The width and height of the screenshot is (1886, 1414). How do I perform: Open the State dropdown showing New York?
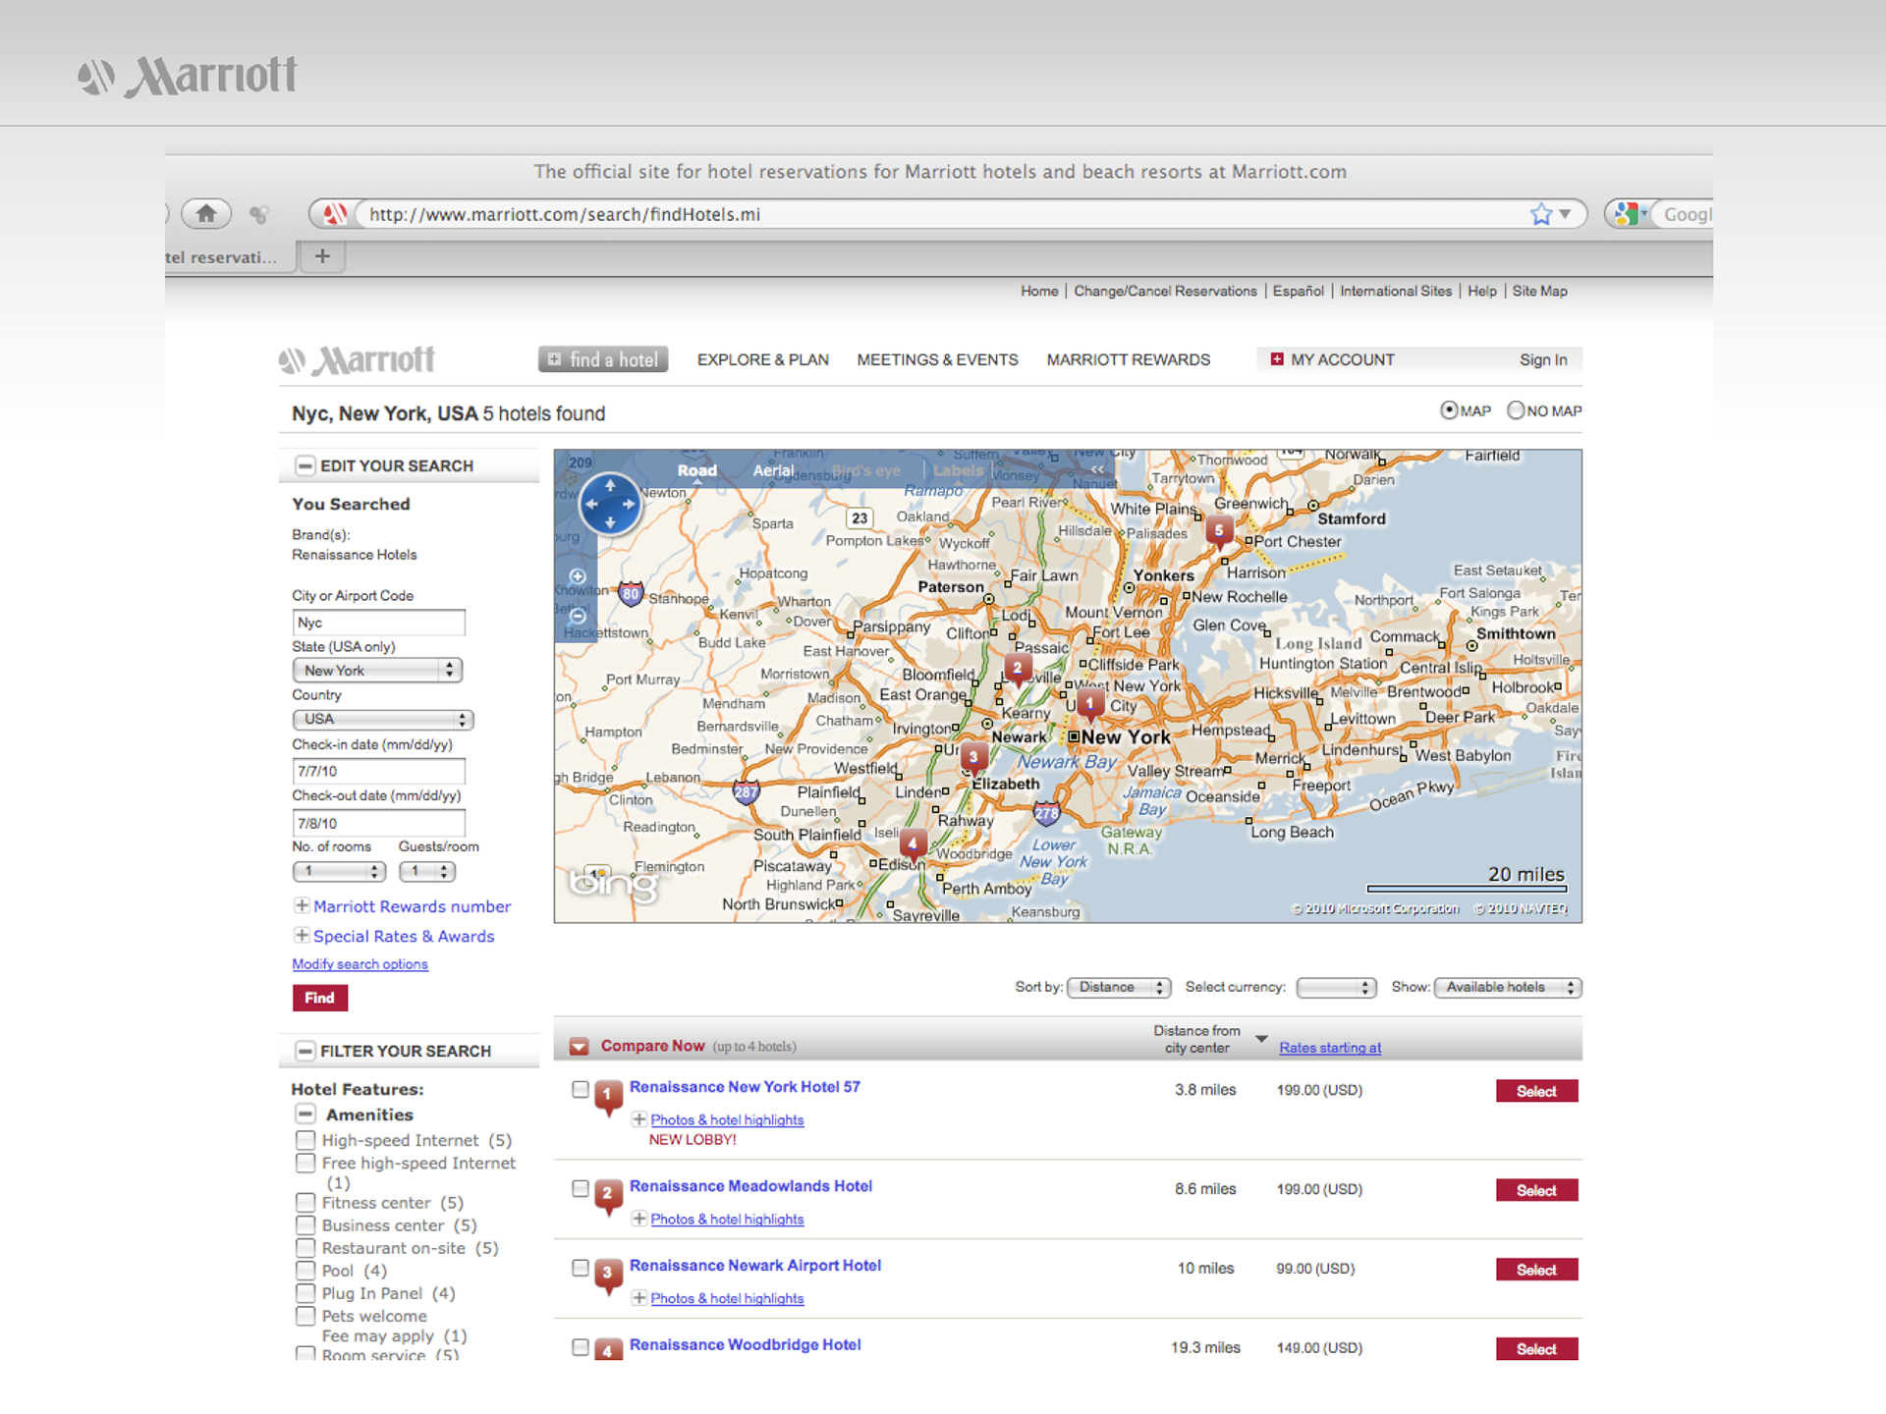[377, 670]
